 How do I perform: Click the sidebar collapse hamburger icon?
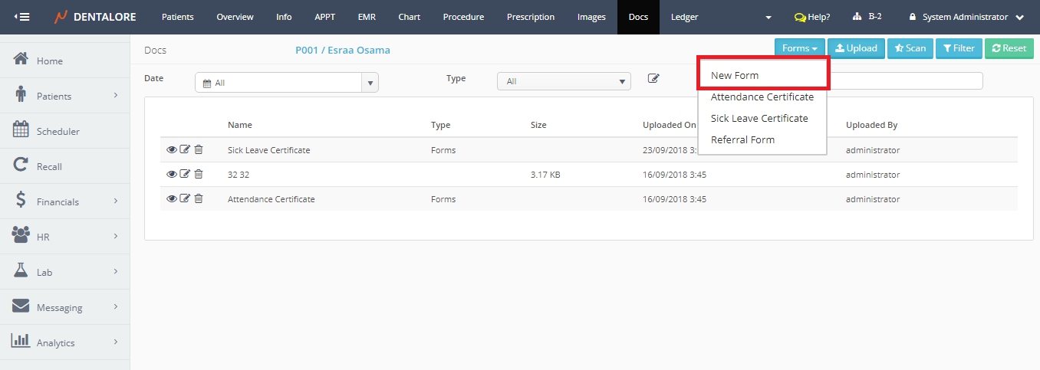coord(22,17)
